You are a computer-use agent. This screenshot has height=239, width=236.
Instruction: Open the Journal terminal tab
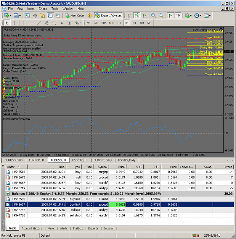[x=109, y=228]
